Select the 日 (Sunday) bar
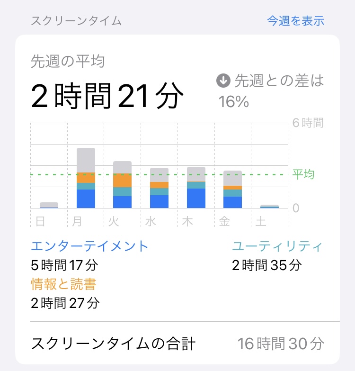Screen dimensions: 355x371 coord(49,205)
